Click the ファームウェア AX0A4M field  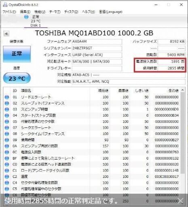coord(97,42)
